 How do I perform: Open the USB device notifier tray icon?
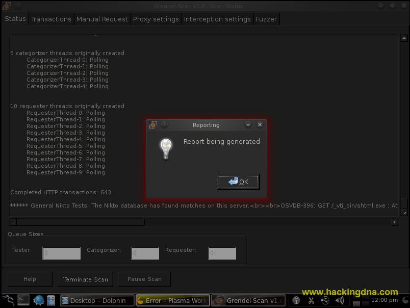324,300
